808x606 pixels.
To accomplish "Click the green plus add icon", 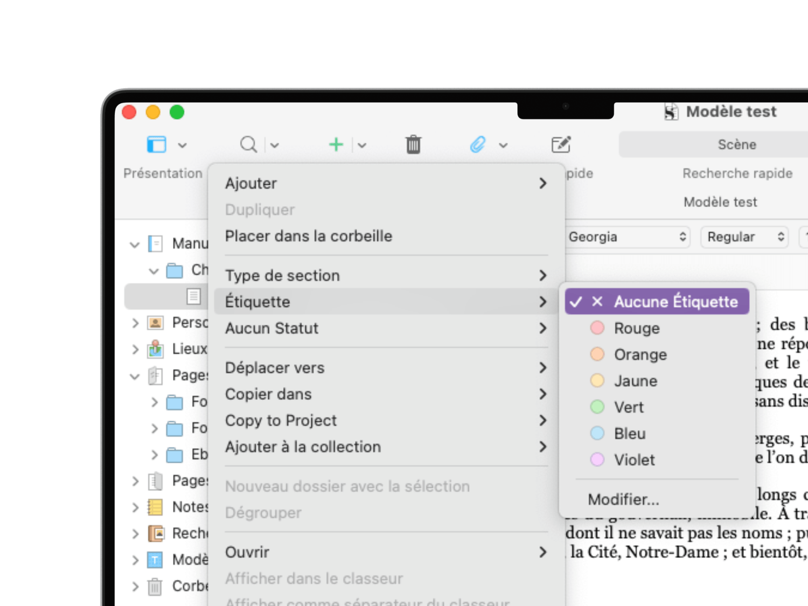I will coord(336,144).
